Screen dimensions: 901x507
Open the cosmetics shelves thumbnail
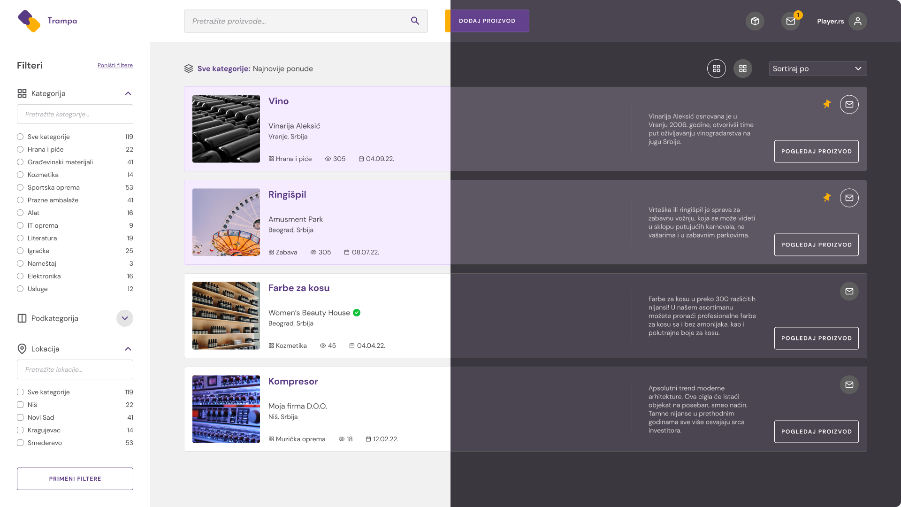[226, 315]
